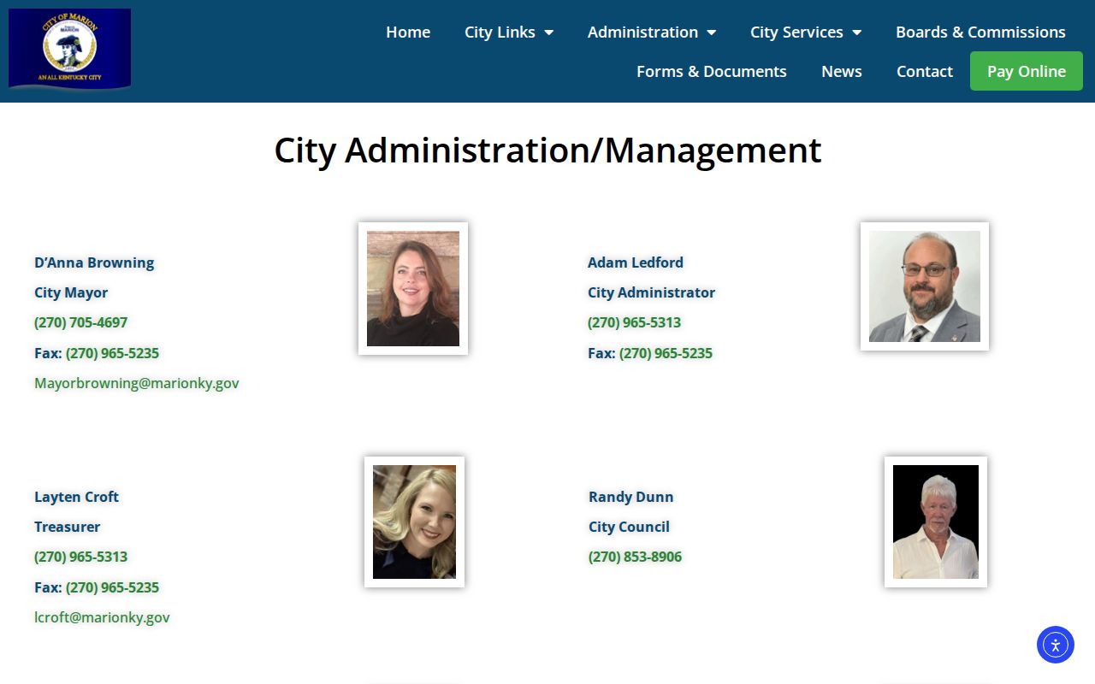The height and width of the screenshot is (684, 1095).
Task: Go to the Home menu item
Action: coord(408,32)
